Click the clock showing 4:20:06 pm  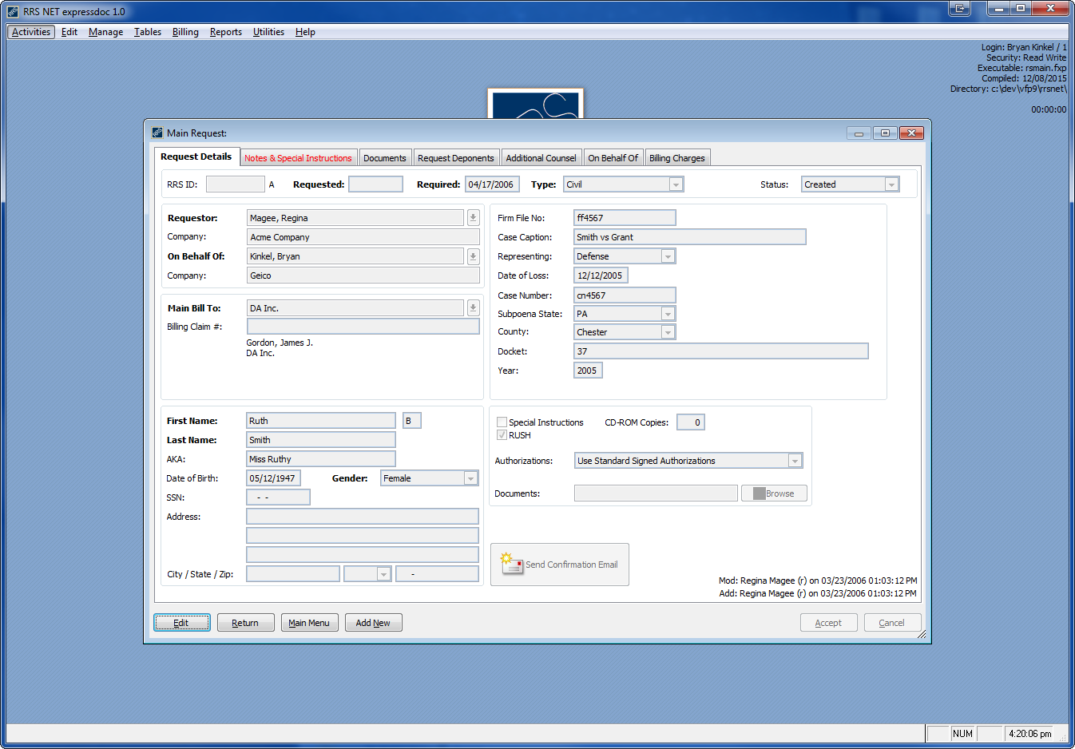1030,734
